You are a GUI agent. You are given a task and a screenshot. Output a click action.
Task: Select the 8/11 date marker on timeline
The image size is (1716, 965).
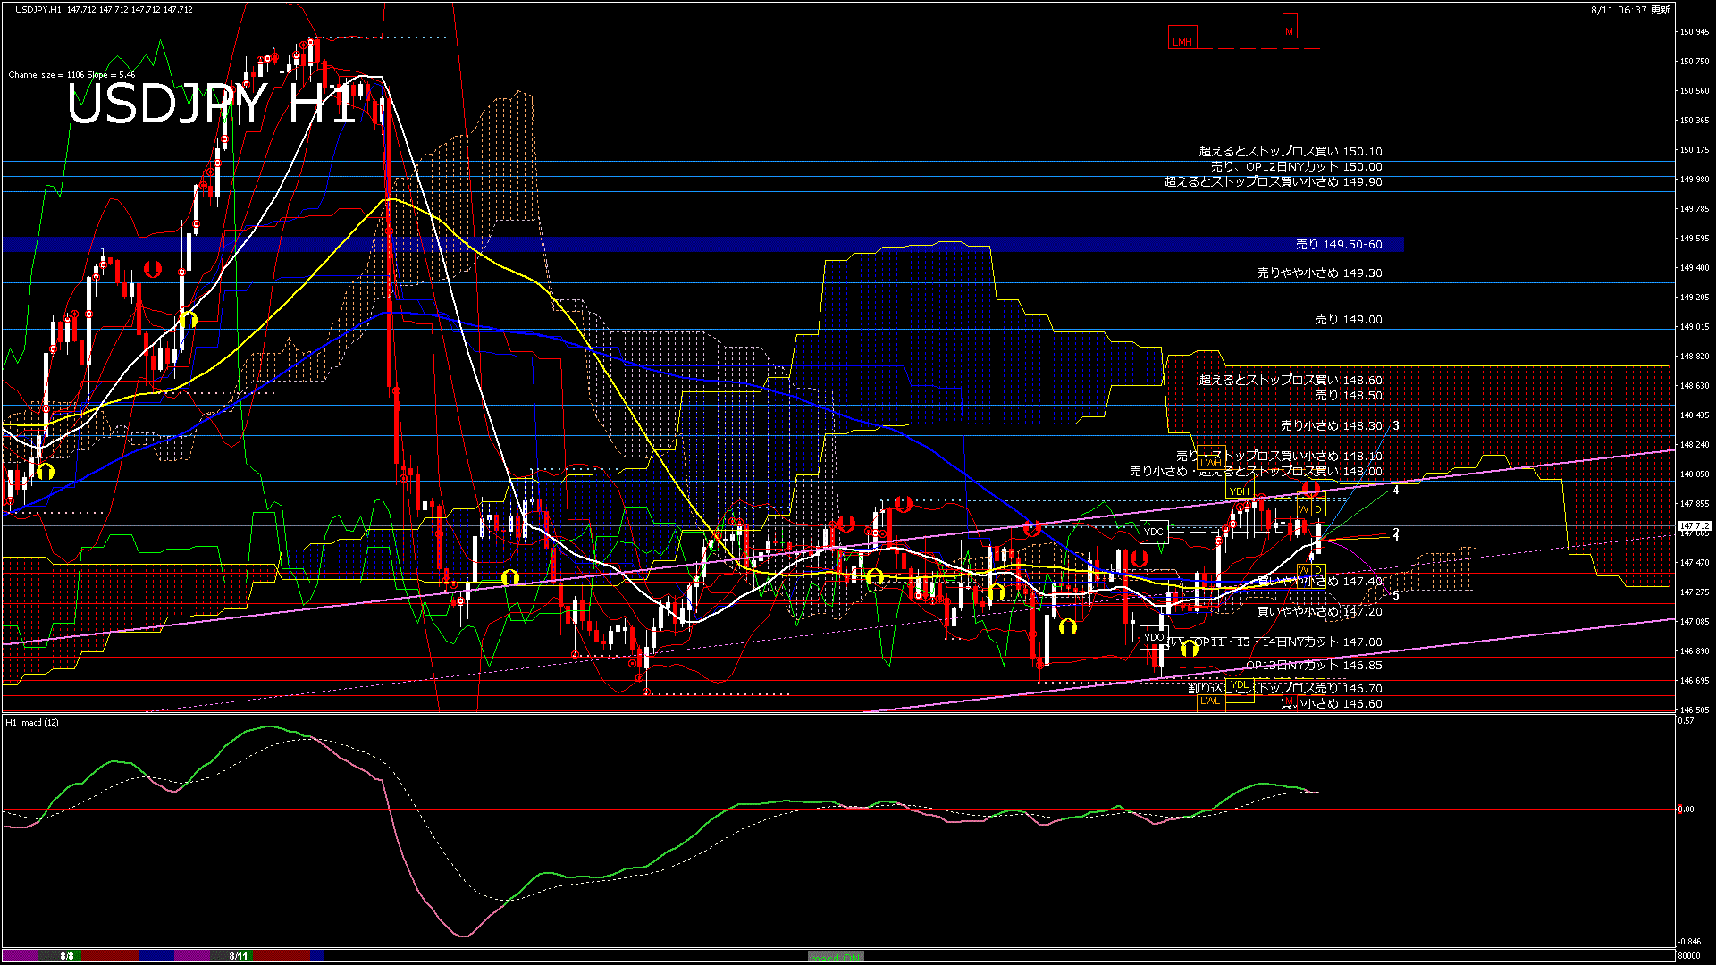point(238,956)
